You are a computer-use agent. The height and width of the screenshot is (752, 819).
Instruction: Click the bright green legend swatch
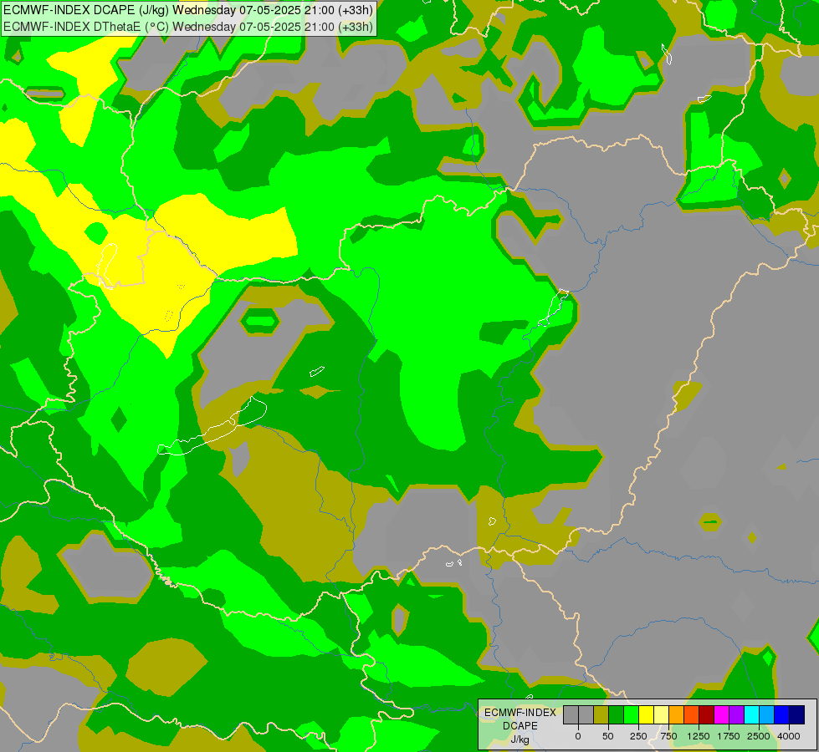[632, 715]
